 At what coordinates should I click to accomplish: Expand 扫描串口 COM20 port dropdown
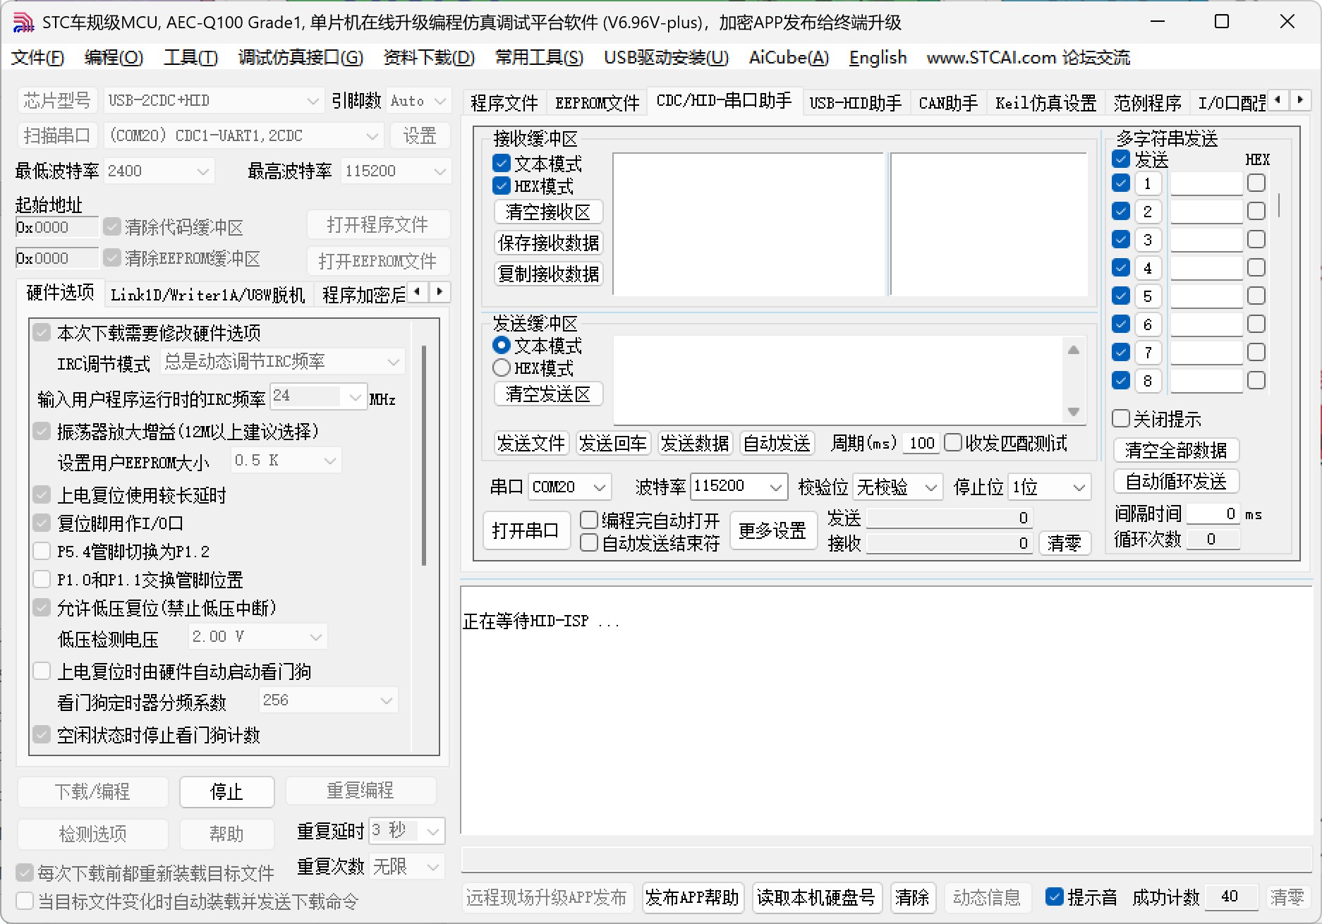point(243,135)
